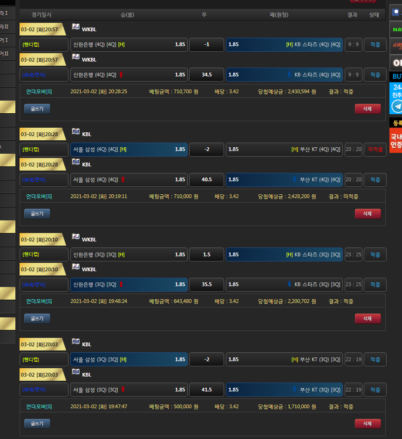Click blue down arrow beside 부산 KT (3Q)
Image resolution: width=402 pixels, height=439 pixels.
tap(294, 390)
